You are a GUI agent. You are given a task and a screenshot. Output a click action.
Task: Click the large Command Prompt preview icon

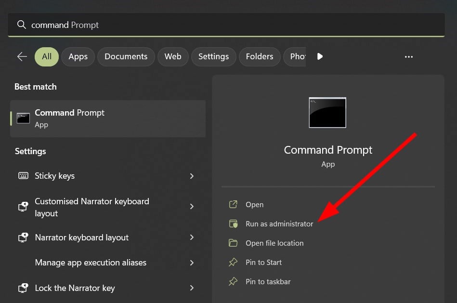click(x=327, y=112)
